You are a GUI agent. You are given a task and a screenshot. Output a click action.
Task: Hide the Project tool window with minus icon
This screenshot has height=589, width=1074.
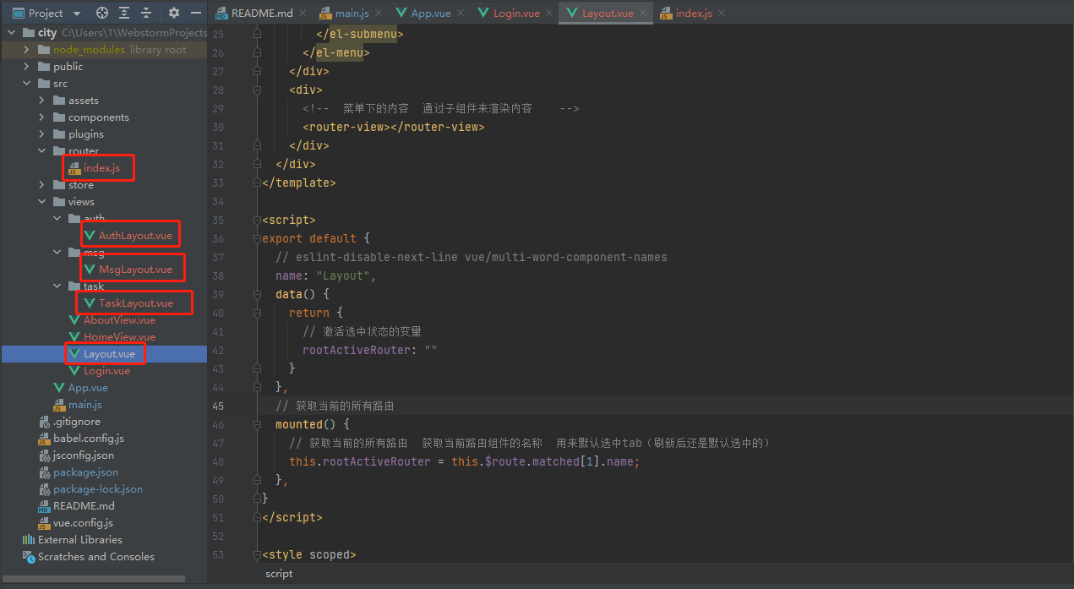click(x=196, y=13)
